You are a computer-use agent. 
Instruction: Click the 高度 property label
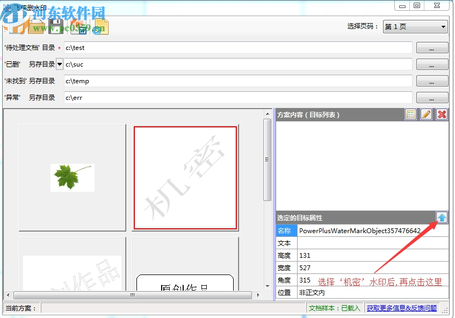coord(286,256)
